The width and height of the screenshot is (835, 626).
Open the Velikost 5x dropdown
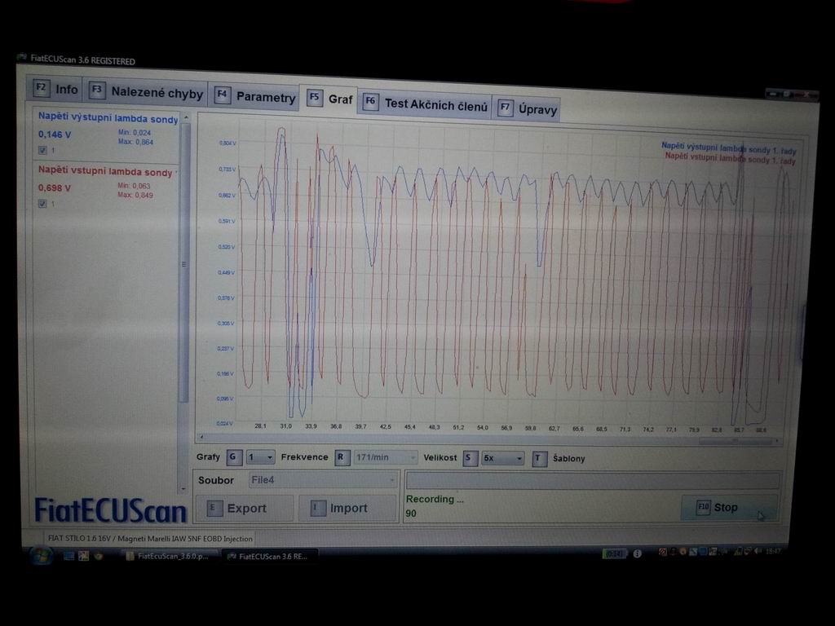pyautogui.click(x=503, y=459)
